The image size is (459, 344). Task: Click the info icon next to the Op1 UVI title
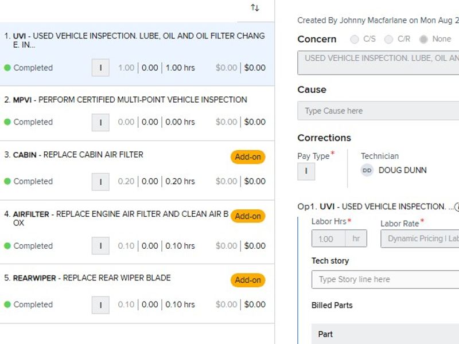pos(457,207)
